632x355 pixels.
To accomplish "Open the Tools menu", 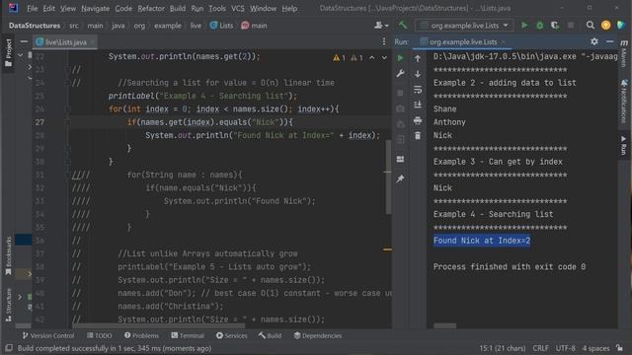I will click(x=217, y=8).
